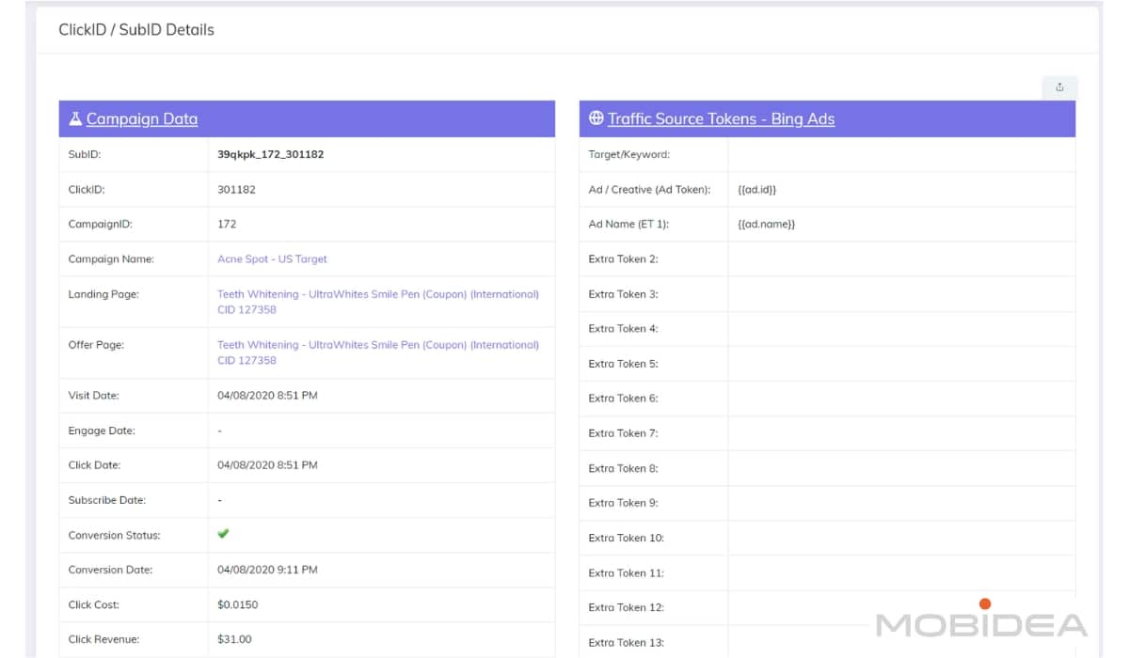
Task: Click the Extra Token 5: label
Action: (x=624, y=364)
